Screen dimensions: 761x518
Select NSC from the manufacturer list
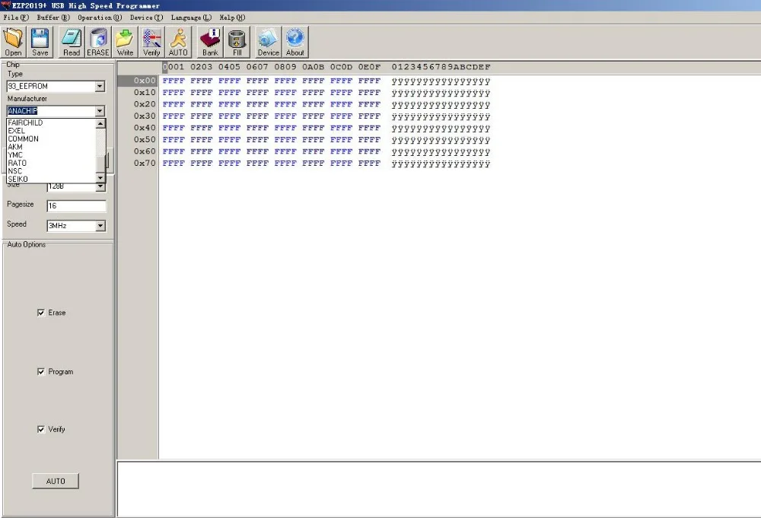[15, 171]
